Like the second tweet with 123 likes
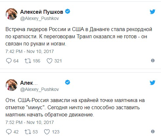Viewport: 161px width, 139px height. pyautogui.click(x=47, y=132)
